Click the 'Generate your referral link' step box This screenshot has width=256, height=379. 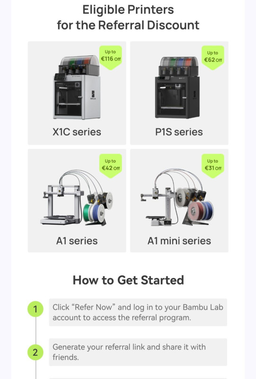coord(138,352)
